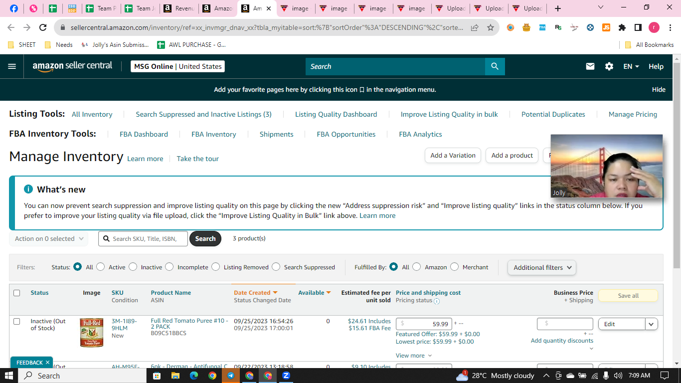Click the Windows Start button

click(9, 376)
